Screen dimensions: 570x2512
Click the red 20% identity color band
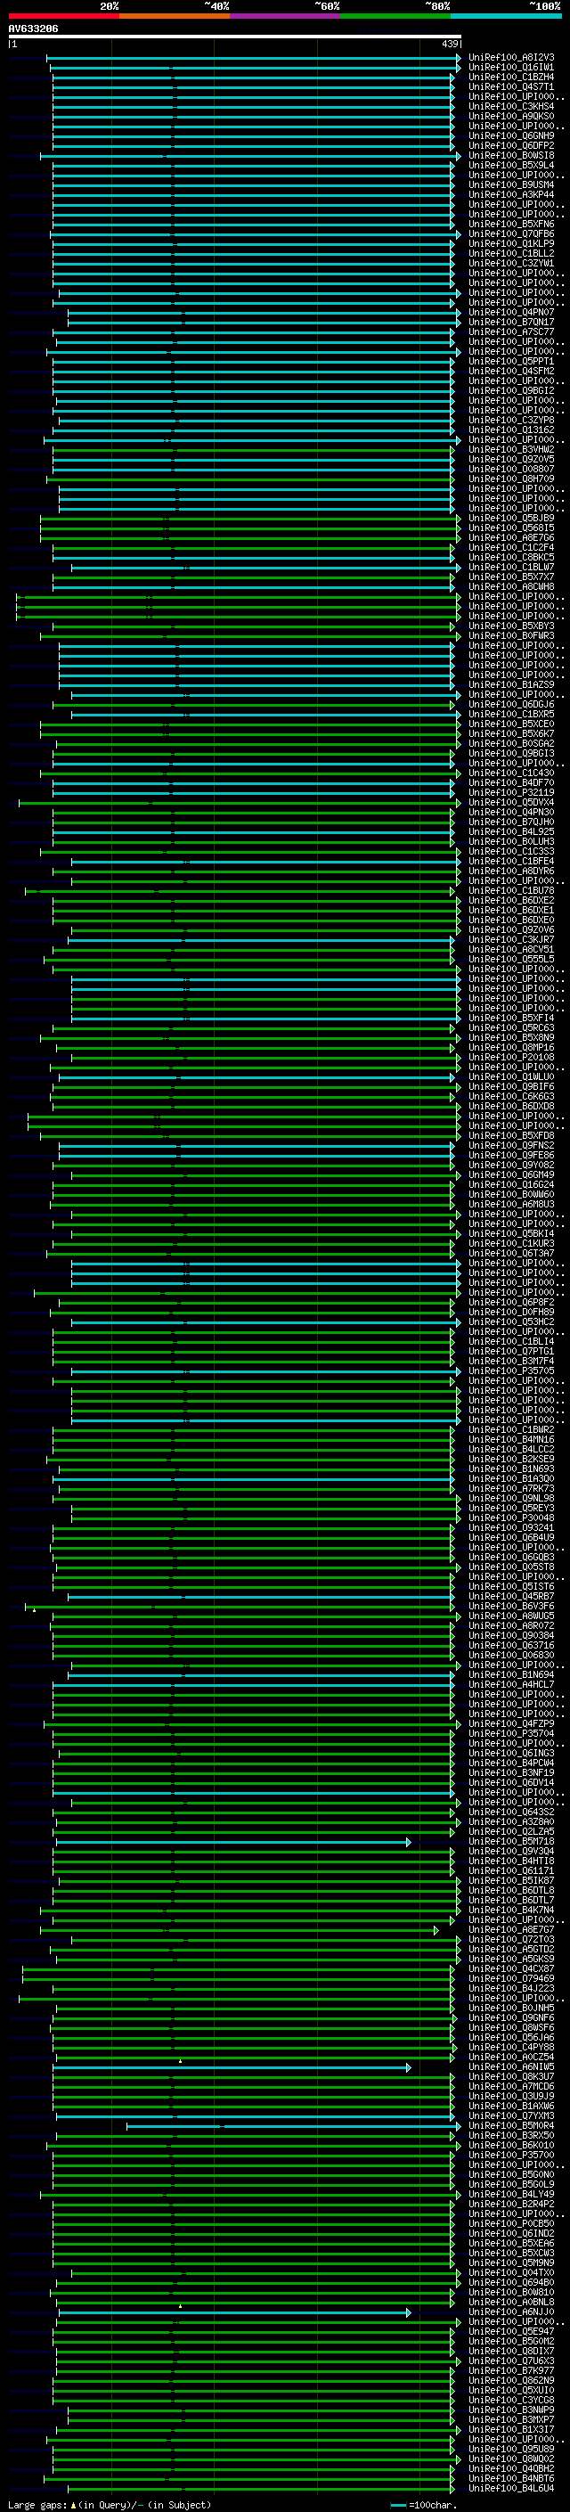(63, 16)
